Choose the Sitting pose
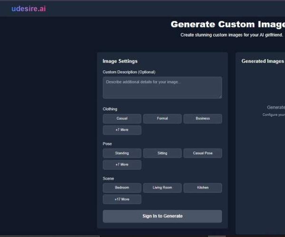285x237 pixels. [x=162, y=153]
